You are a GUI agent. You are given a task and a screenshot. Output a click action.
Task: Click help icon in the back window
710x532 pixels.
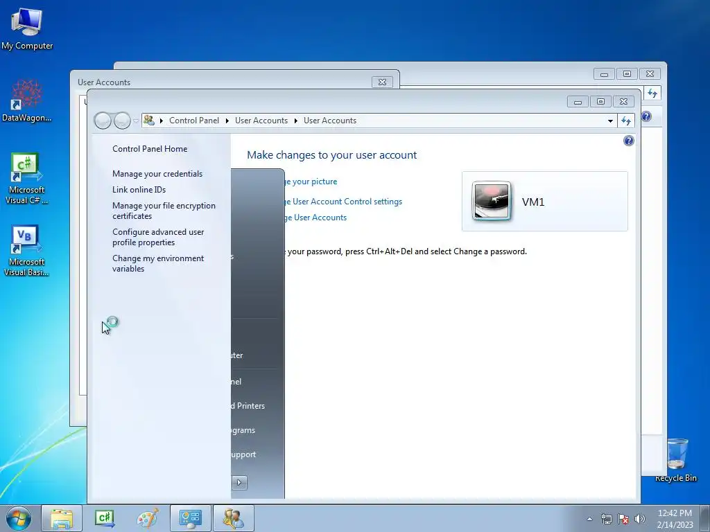[647, 116]
